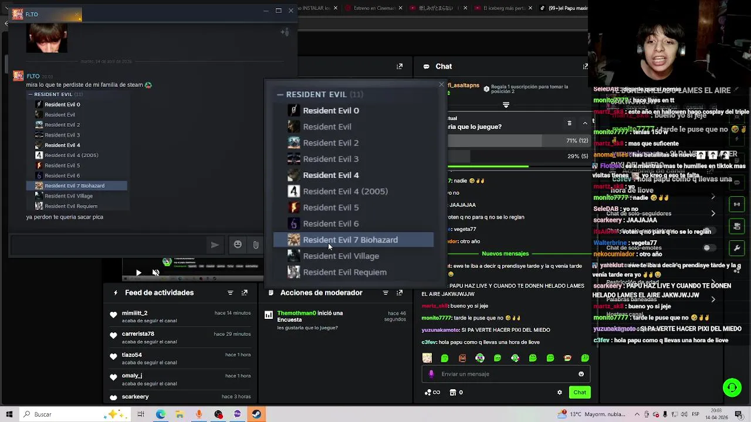The height and width of the screenshot is (422, 751).
Task: Switch to Estreno en Cinema browser tab
Action: click(374, 8)
